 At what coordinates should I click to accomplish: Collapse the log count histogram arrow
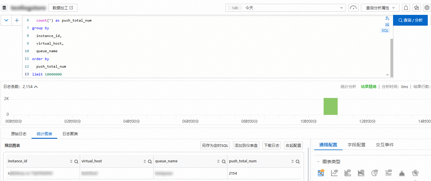(x=36, y=87)
